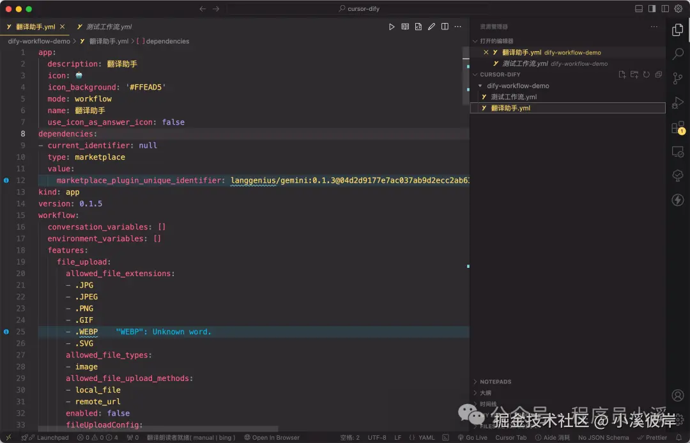Click the info marker on line 12
Screen dimensions: 690x443
pos(6,180)
